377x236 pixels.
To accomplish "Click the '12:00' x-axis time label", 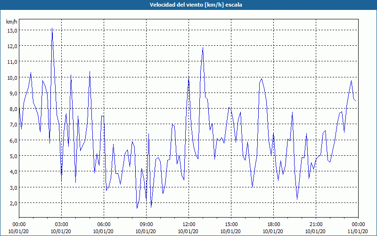I will 189,225.
